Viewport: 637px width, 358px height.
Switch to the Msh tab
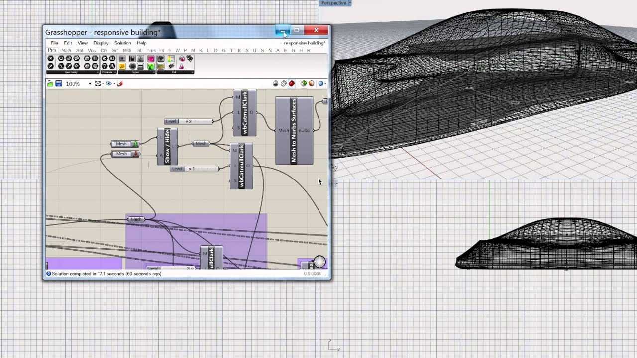tap(127, 50)
